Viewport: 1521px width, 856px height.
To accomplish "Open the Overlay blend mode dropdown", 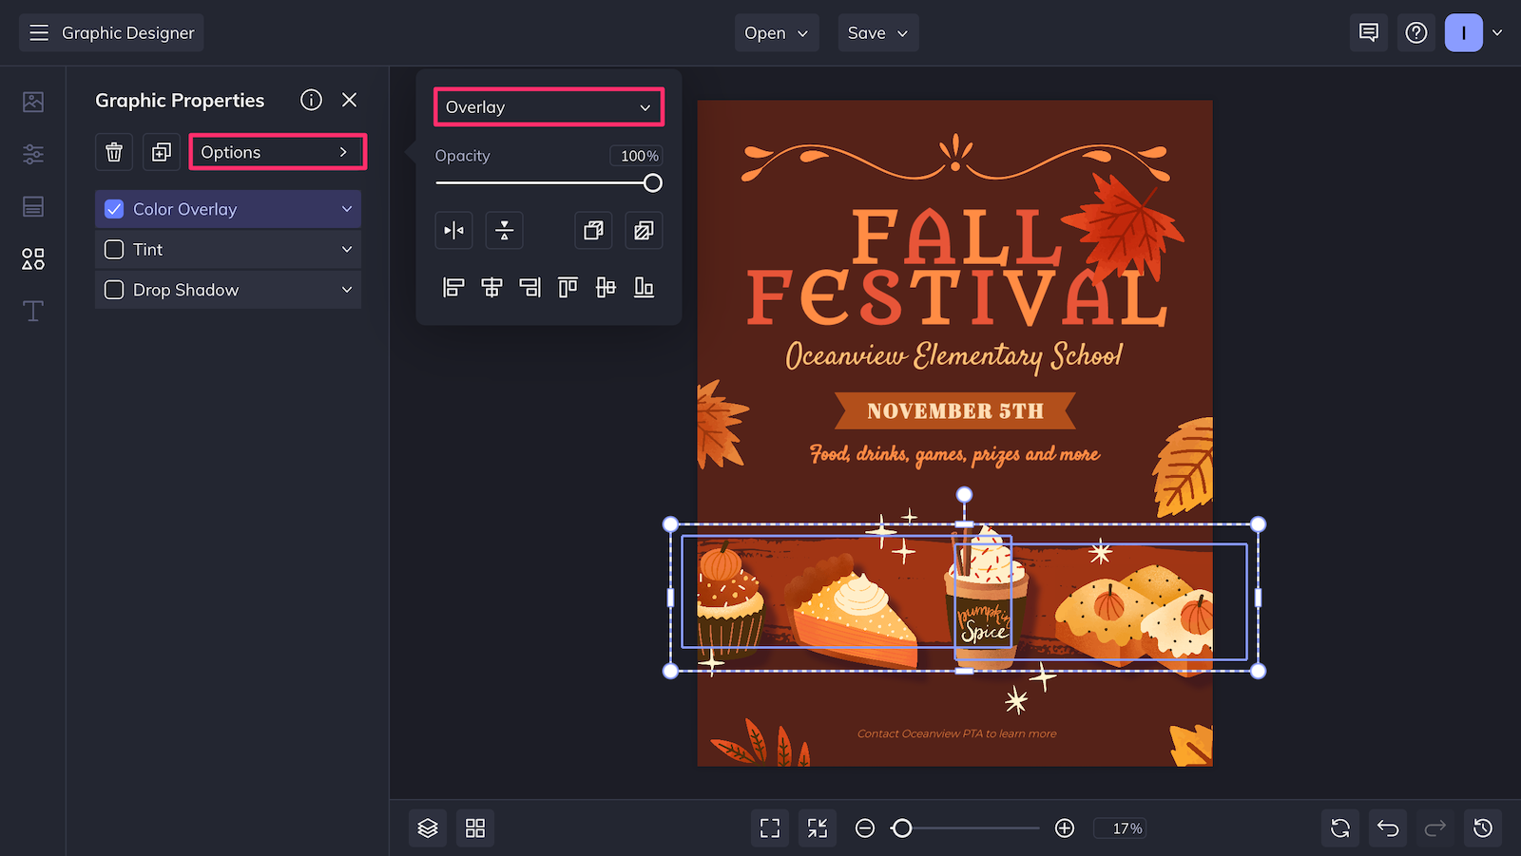I will tap(549, 107).
